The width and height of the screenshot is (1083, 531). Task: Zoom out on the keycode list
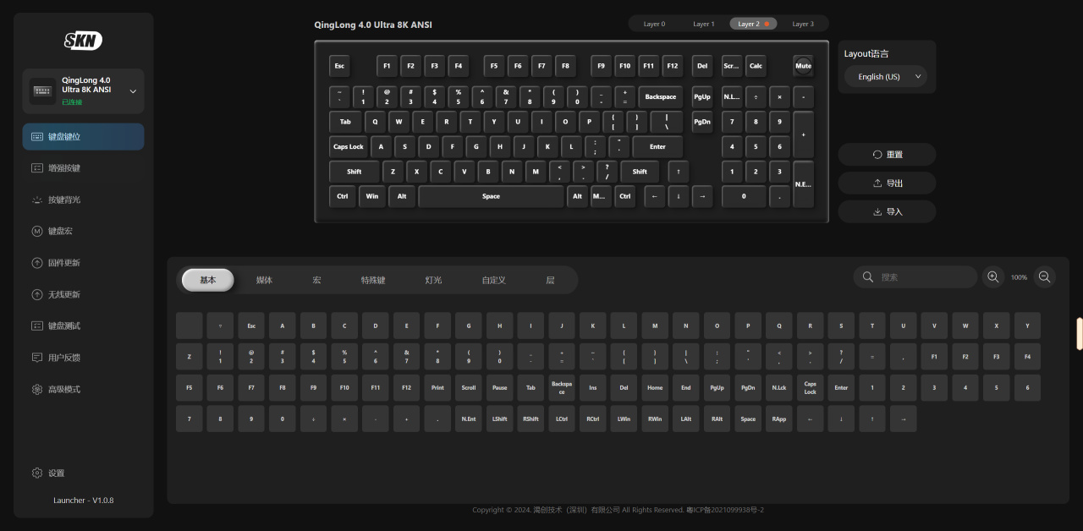click(x=1045, y=277)
